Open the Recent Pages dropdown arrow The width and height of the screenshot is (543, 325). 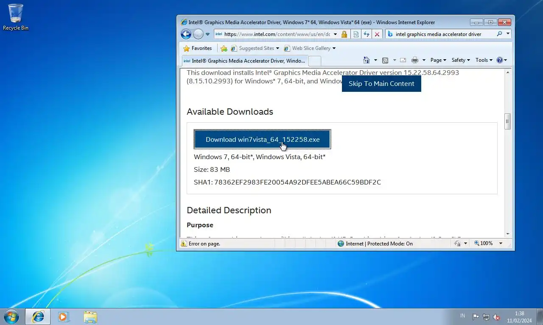[x=208, y=34]
